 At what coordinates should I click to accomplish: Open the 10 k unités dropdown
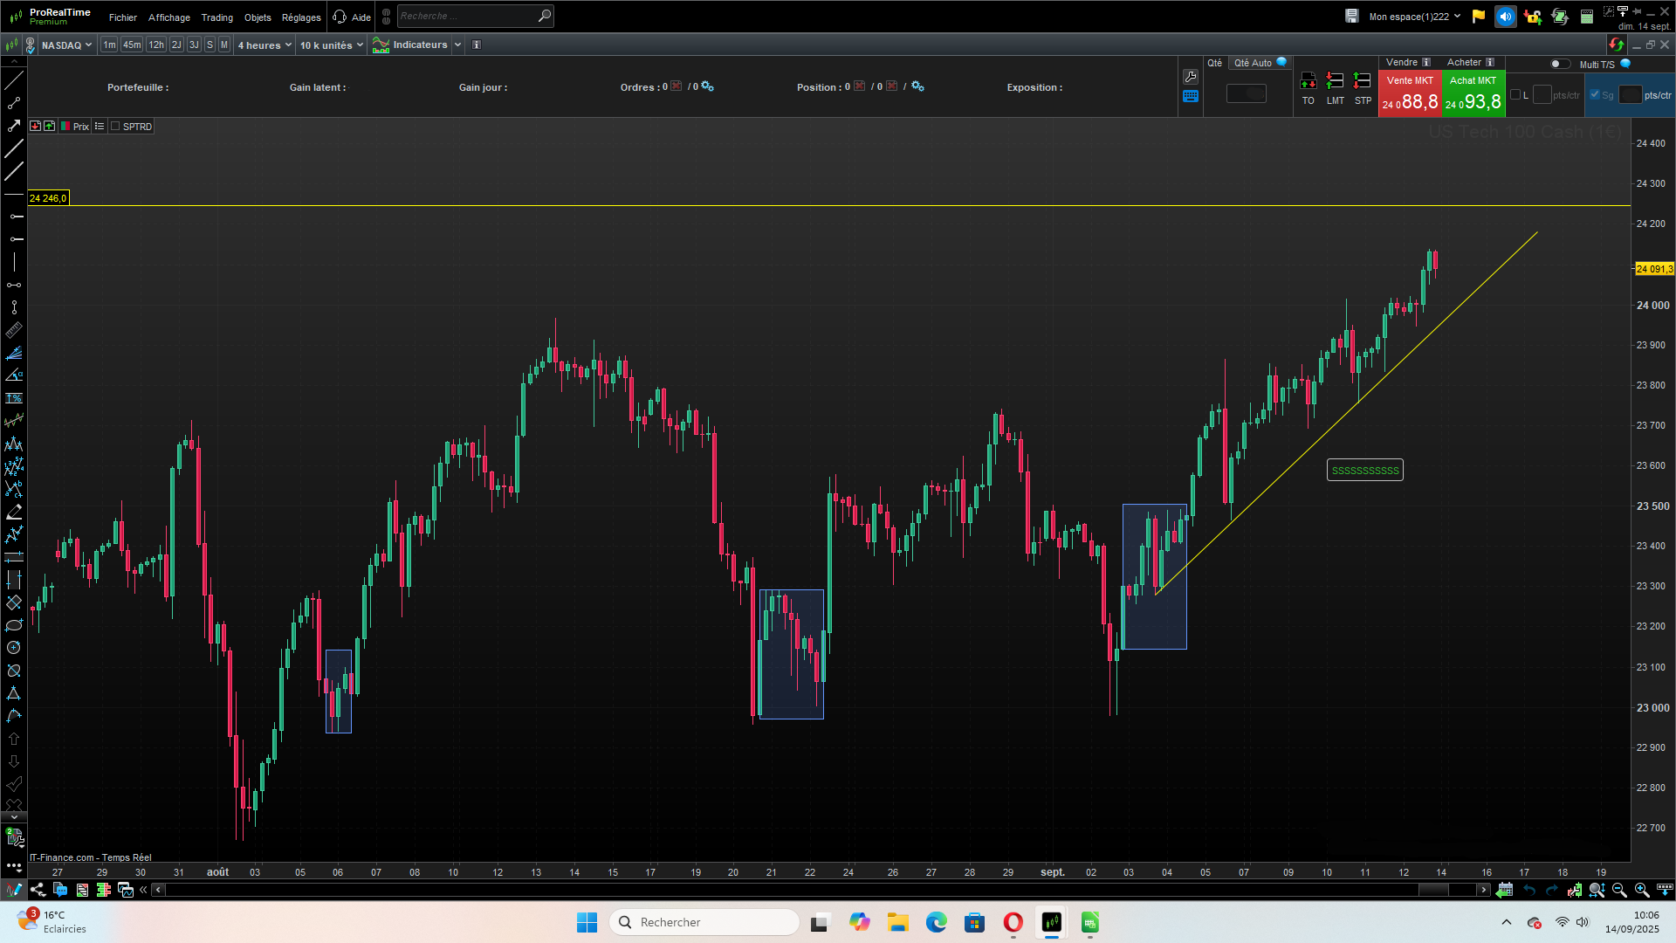click(x=331, y=45)
